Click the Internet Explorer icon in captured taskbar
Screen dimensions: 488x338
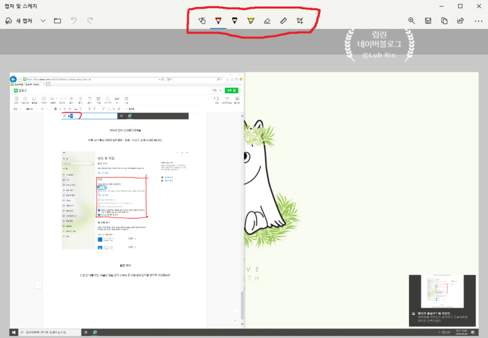95,332
